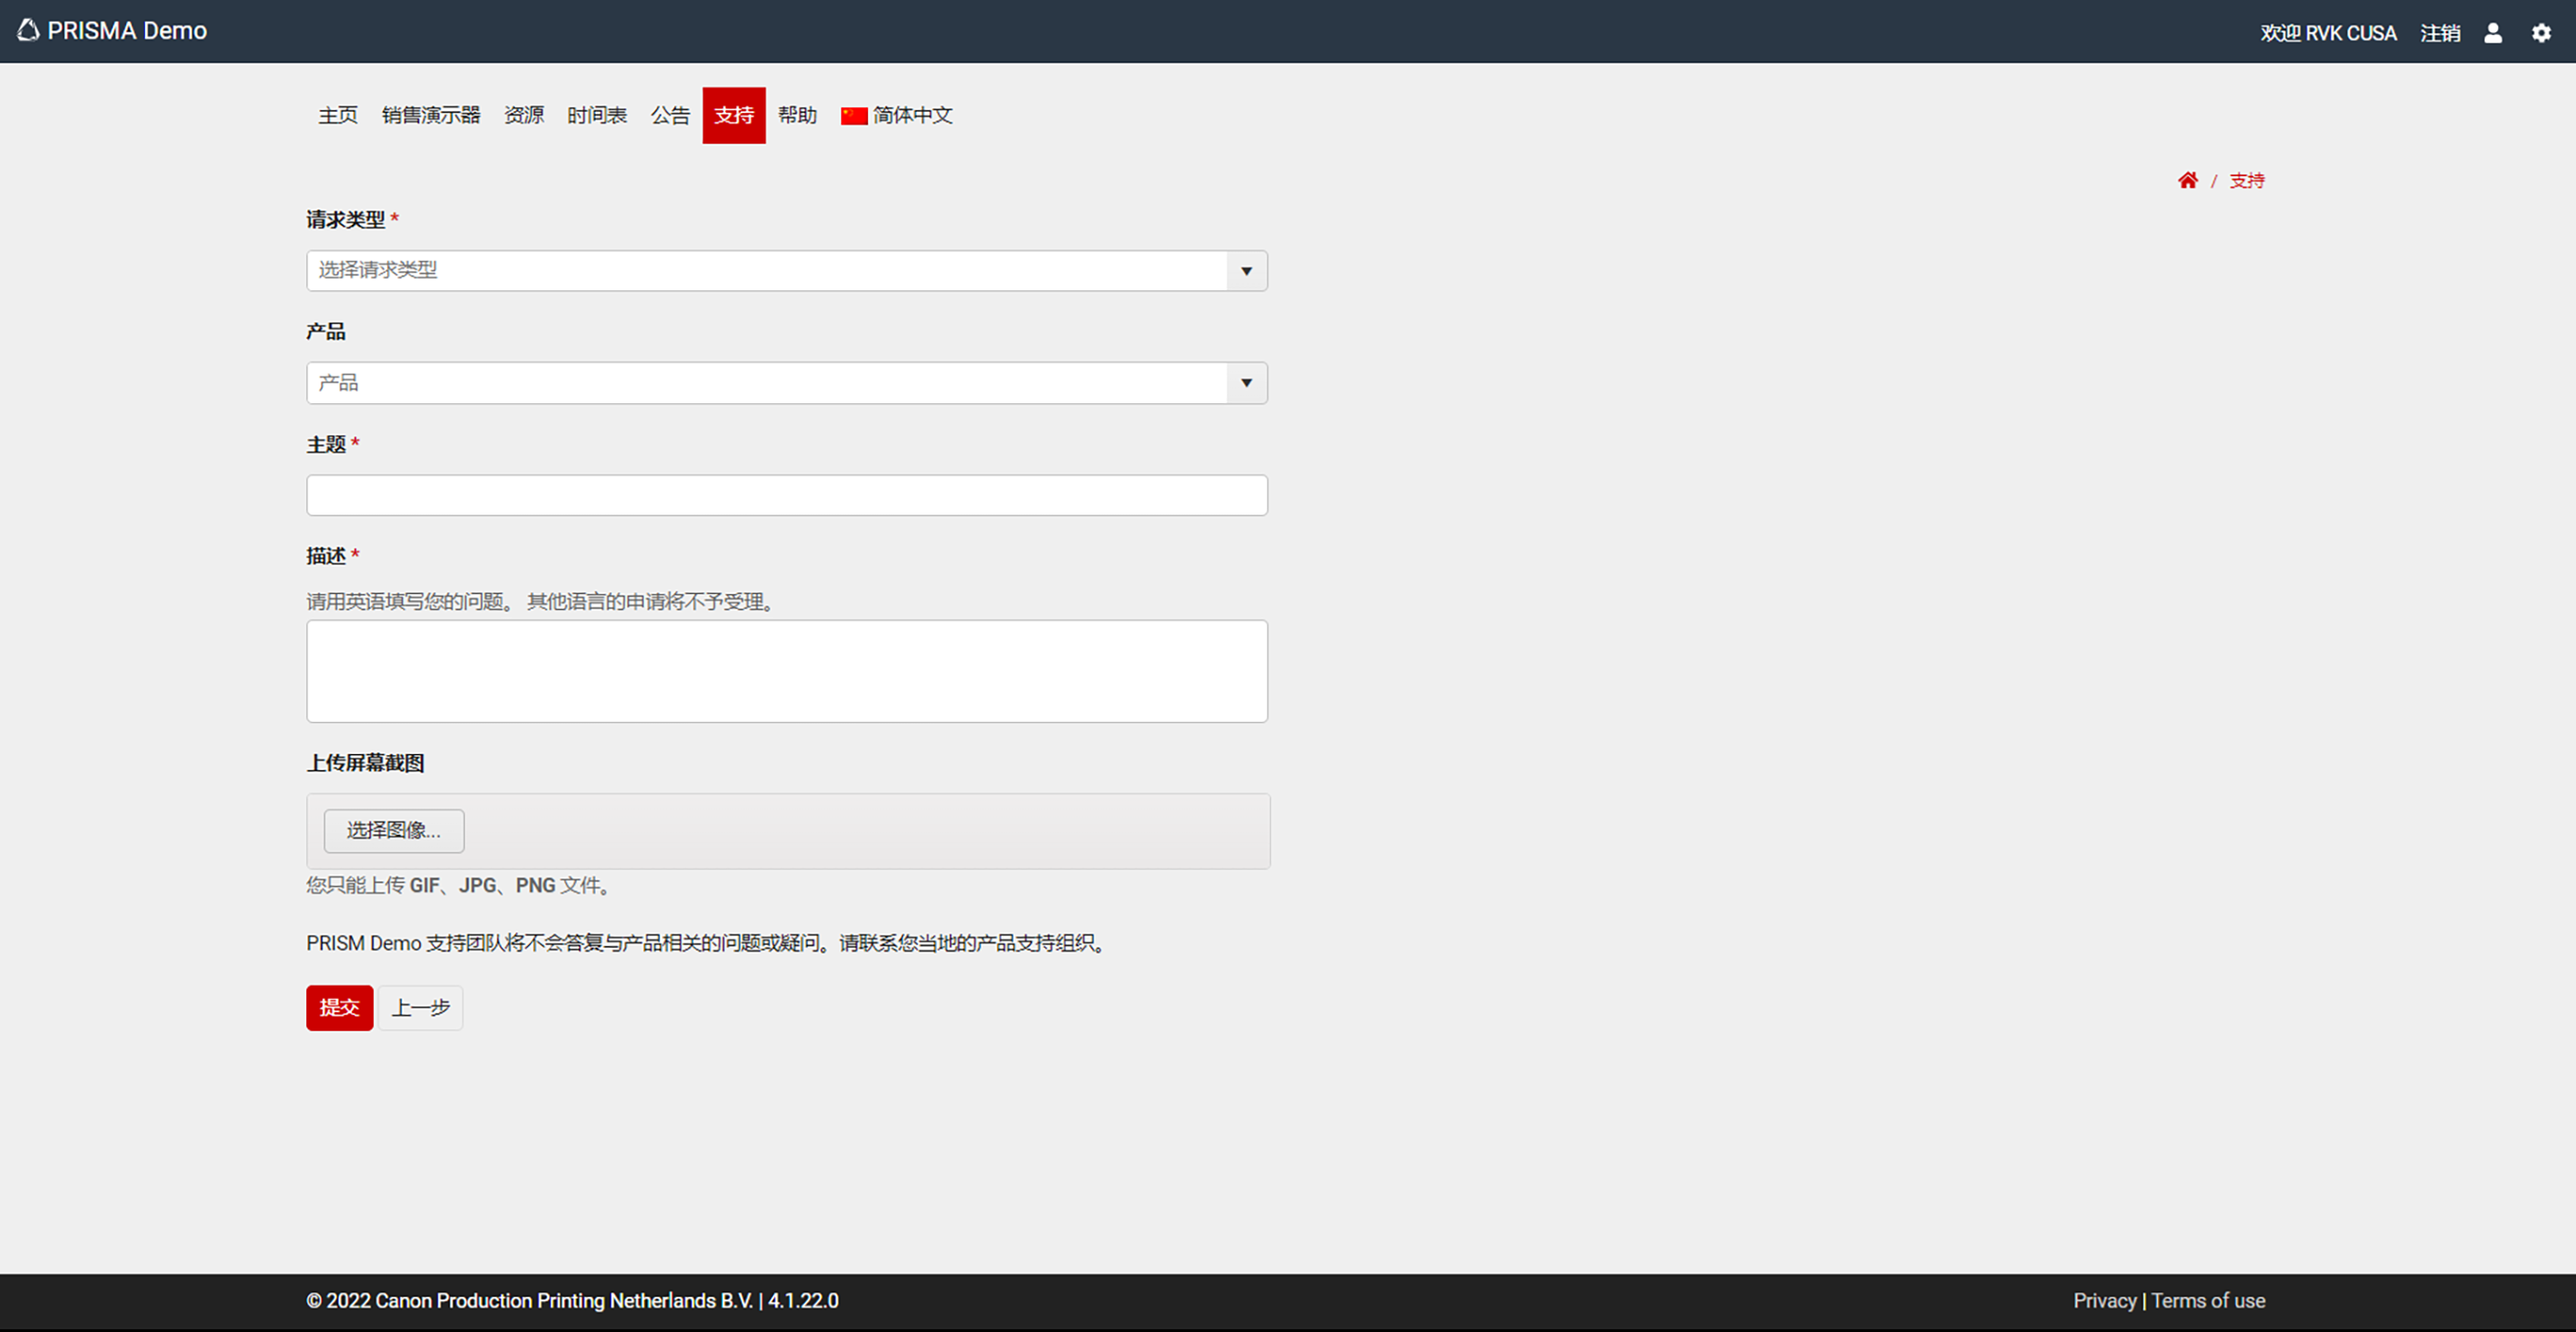Open the 时间表 menu item

[x=597, y=115]
